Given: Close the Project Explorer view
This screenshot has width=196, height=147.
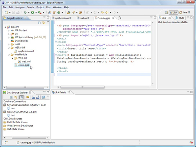Looking at the screenshot, I should (x=25, y=18).
